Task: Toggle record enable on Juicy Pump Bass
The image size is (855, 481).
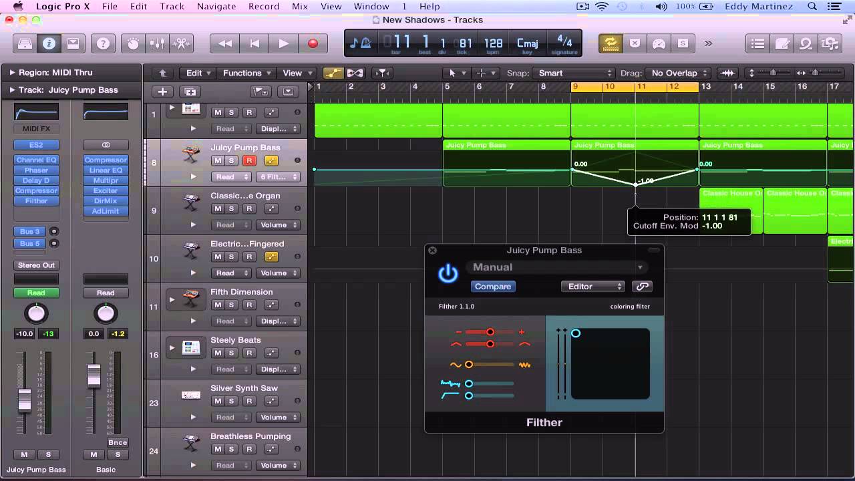Action: coord(249,160)
